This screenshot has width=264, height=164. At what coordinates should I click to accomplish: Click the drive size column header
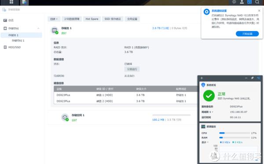141,89
